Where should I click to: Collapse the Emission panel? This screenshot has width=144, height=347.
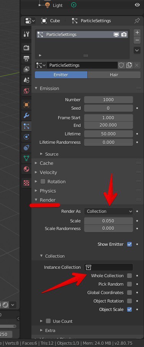tap(36, 88)
